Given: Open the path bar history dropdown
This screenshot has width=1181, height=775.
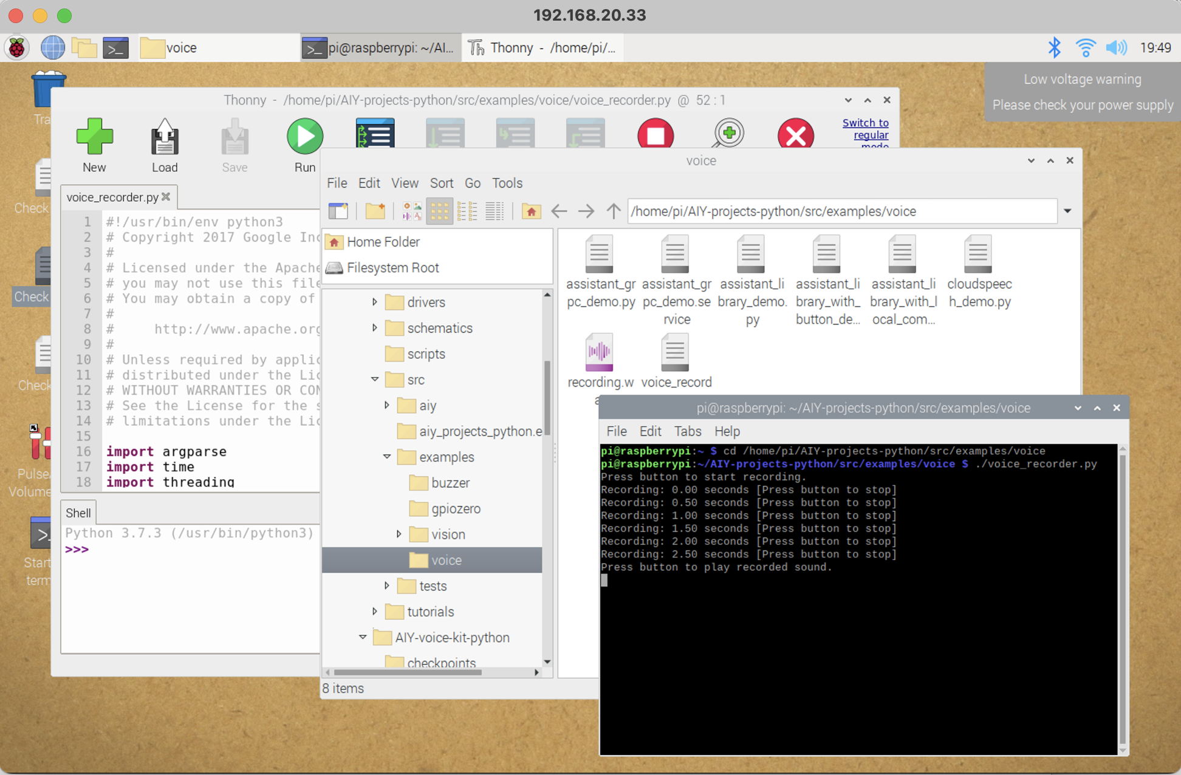Looking at the screenshot, I should click(x=1067, y=211).
